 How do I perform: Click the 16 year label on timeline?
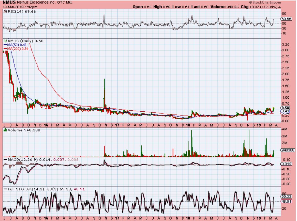[46, 125]
